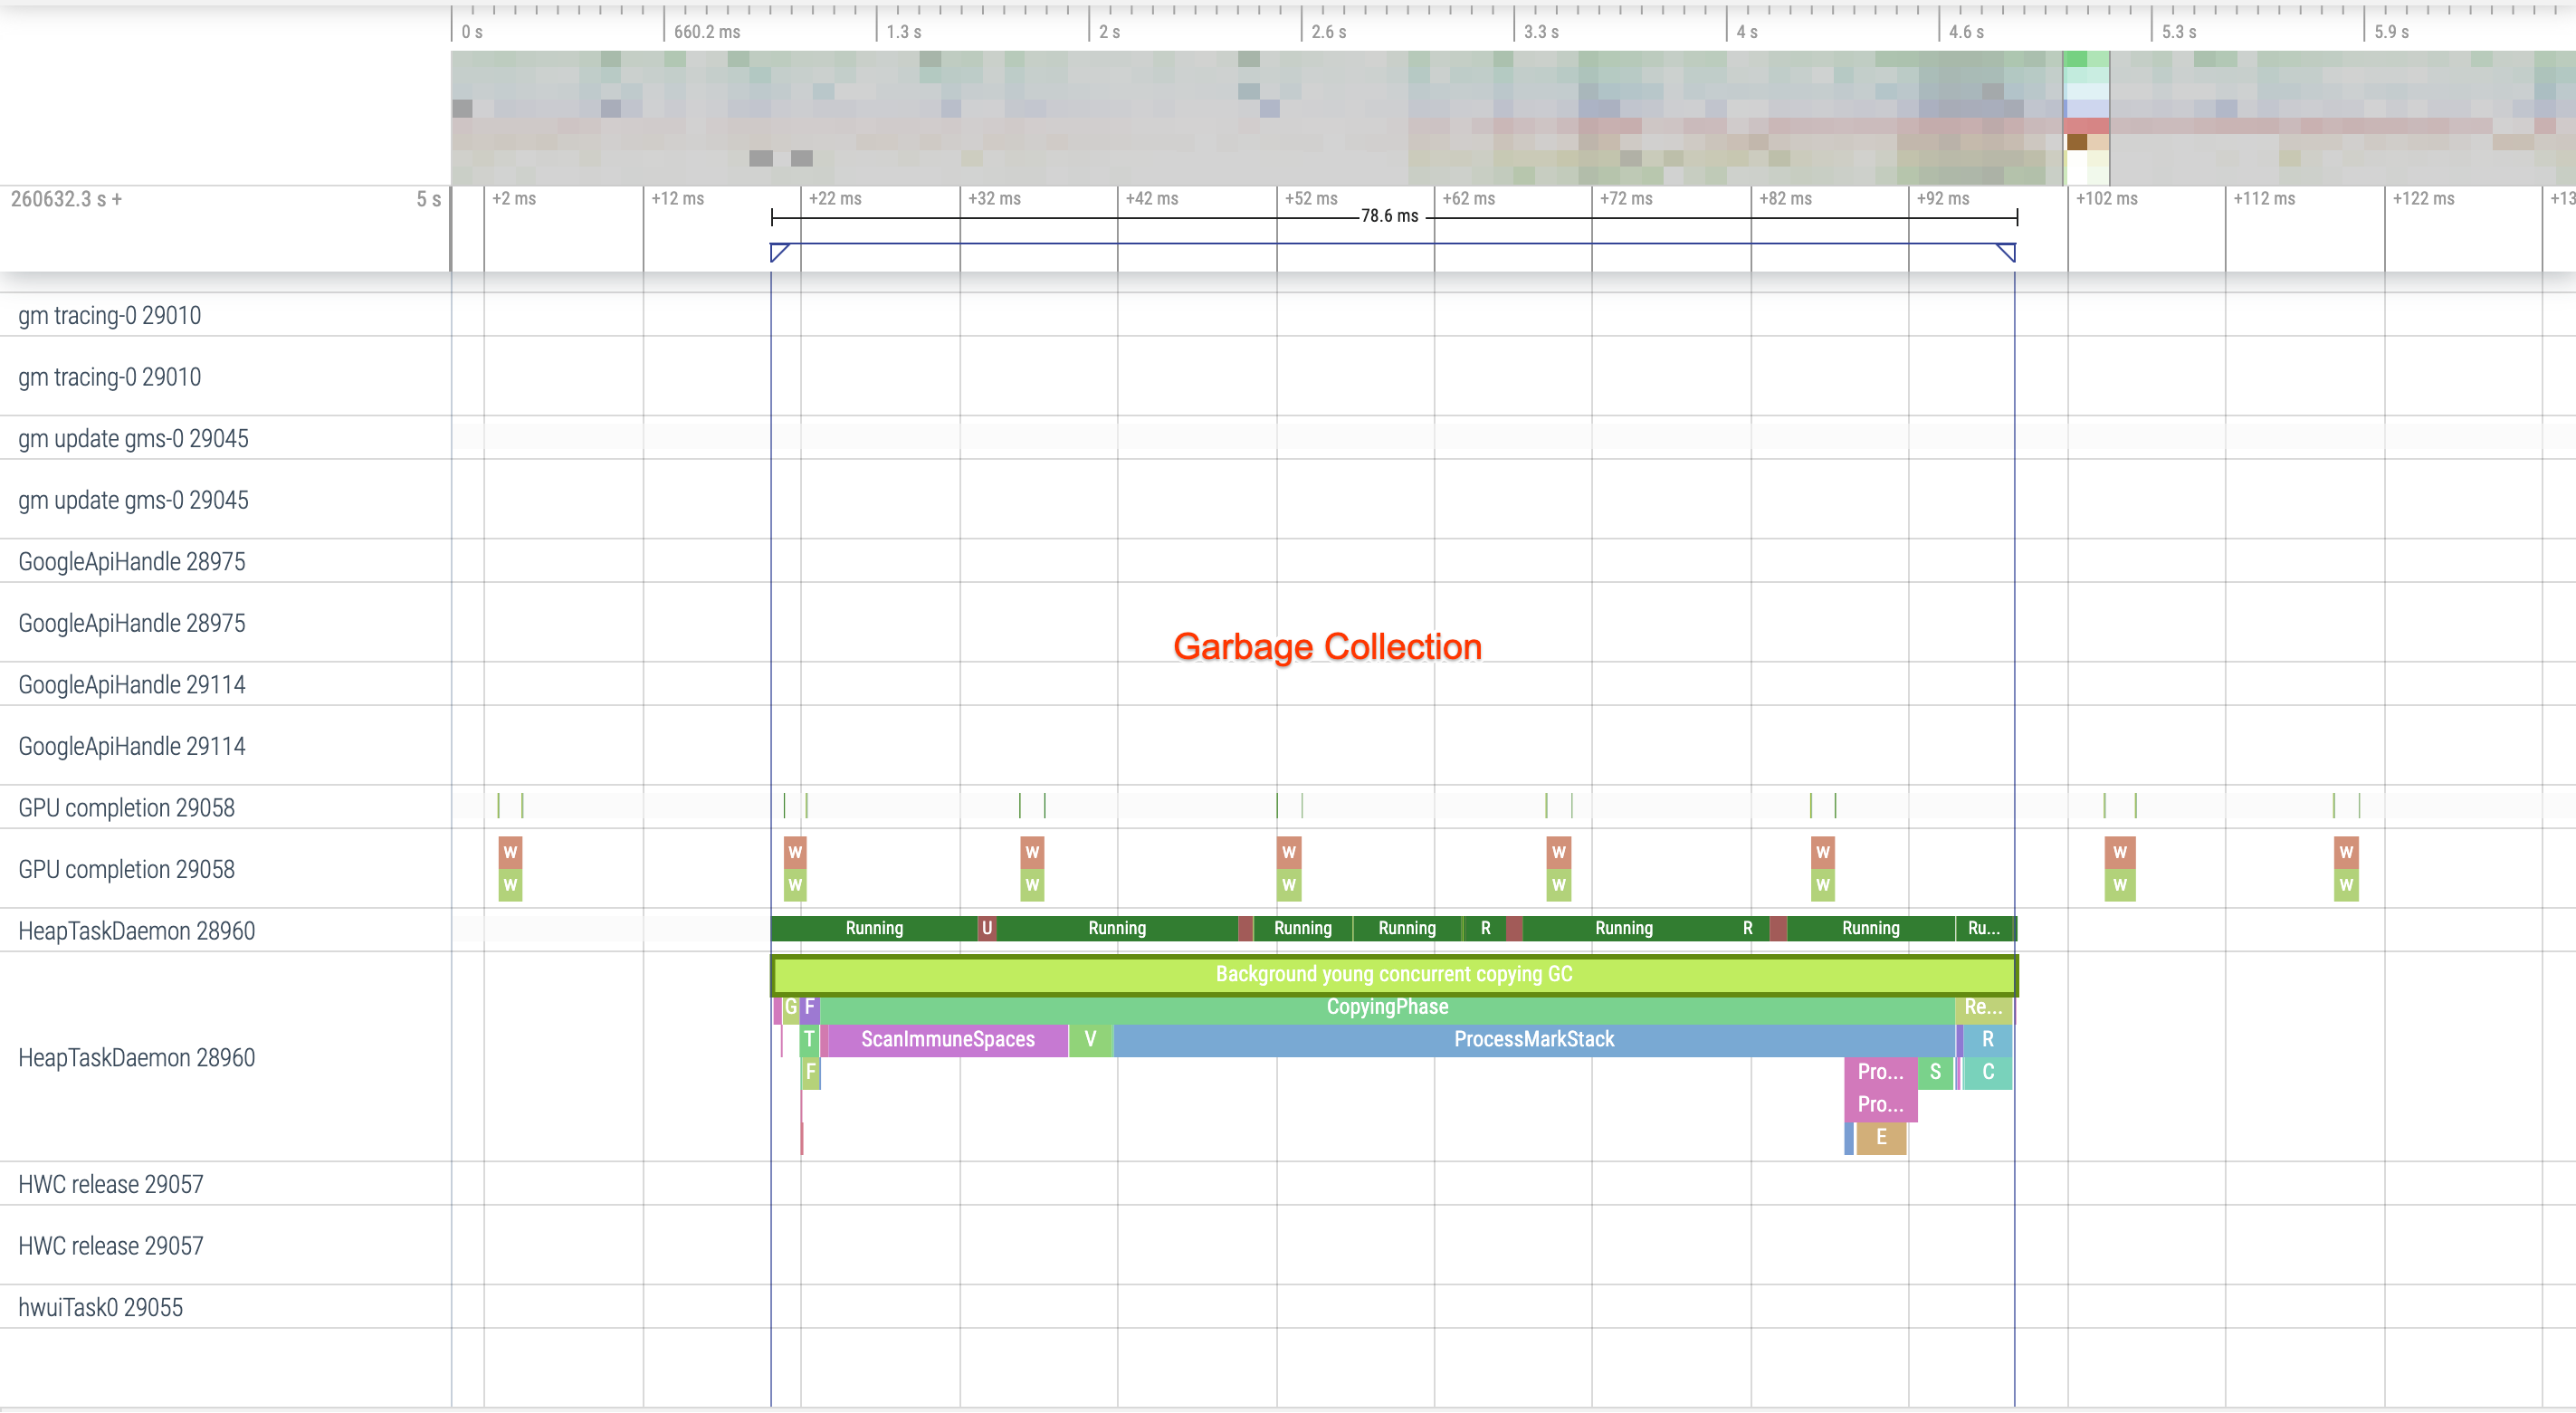Click the 78.6 ms selection duration marker
The height and width of the screenshot is (1413, 2576).
1389,214
